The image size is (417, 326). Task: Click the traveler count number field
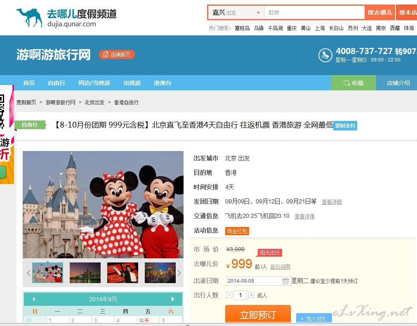240,295
